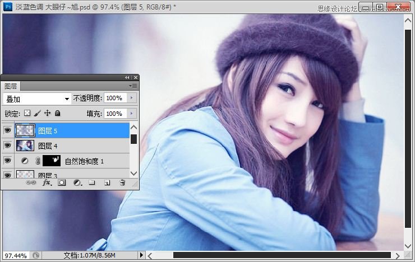The image size is (415, 262).
Task: Toggle visibility of 图层 5
Action: pos(7,130)
